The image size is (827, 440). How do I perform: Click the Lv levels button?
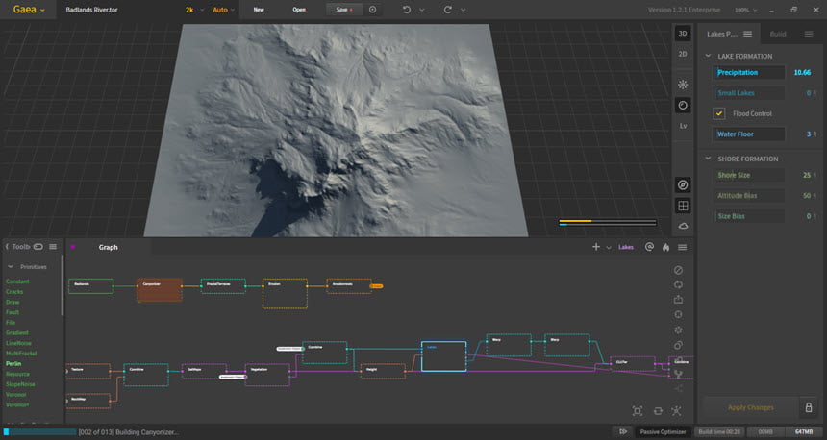pyautogui.click(x=683, y=126)
